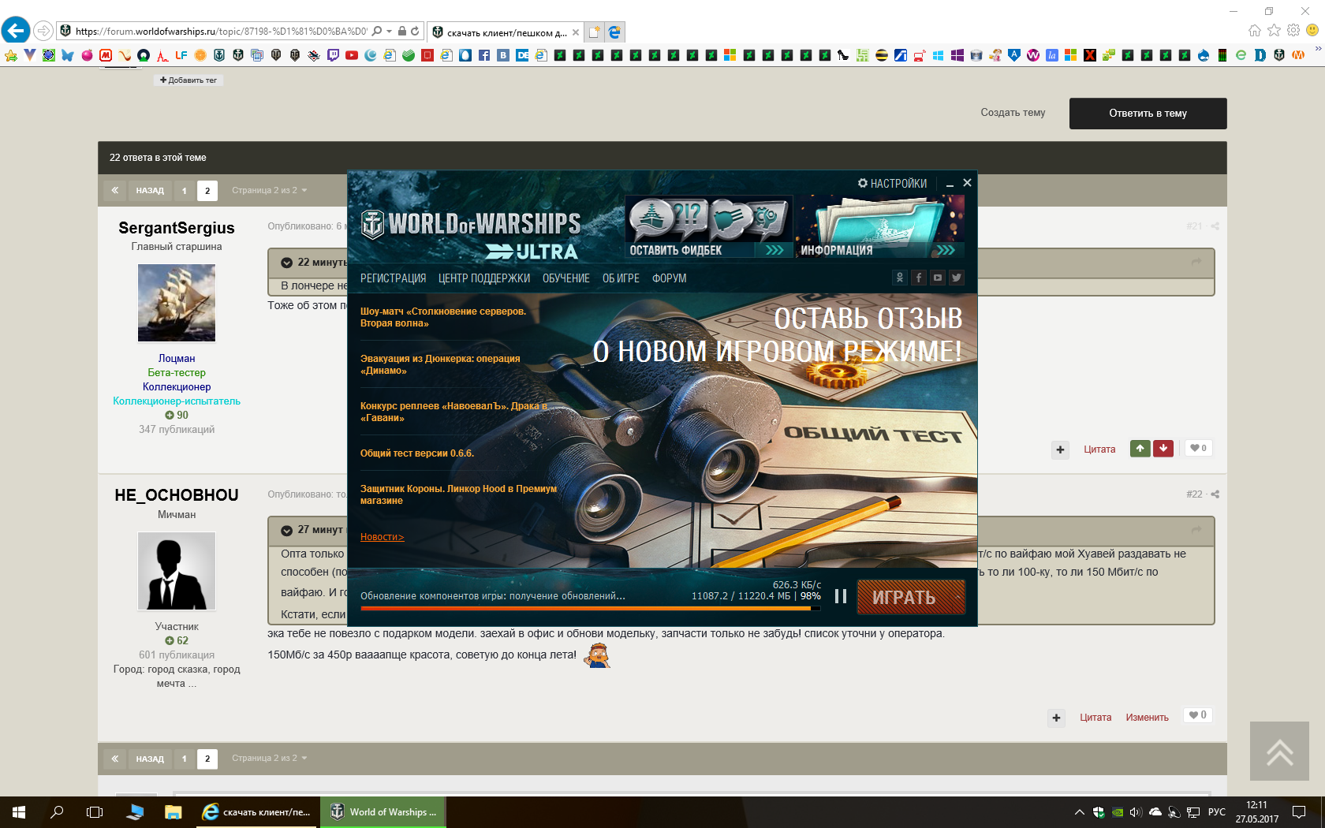The image size is (1325, 828).
Task: Open new browser tab button
Action: point(595,32)
